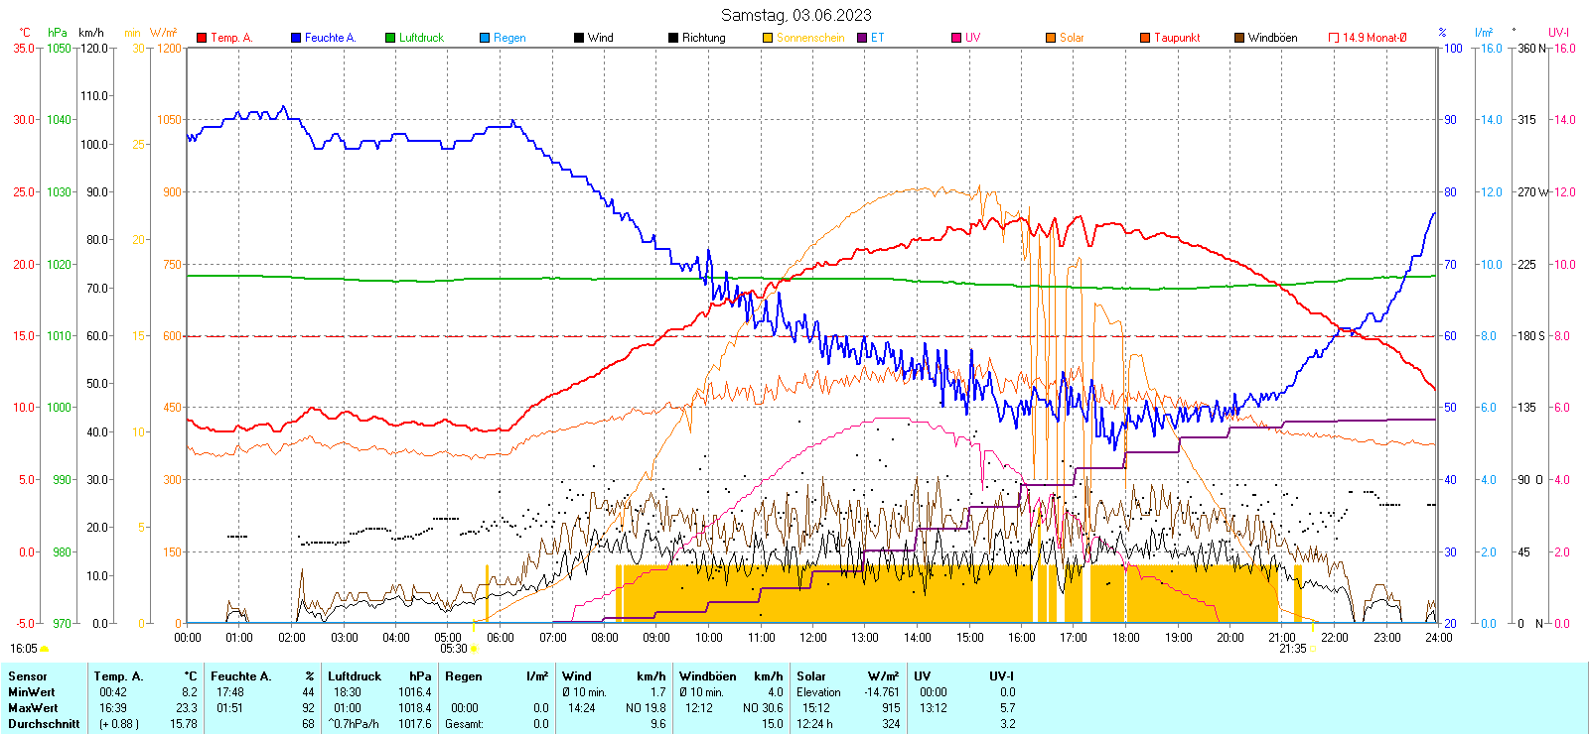Click the brown Windböen legend square
Image resolution: width=1589 pixels, height=734 pixels.
(1239, 38)
